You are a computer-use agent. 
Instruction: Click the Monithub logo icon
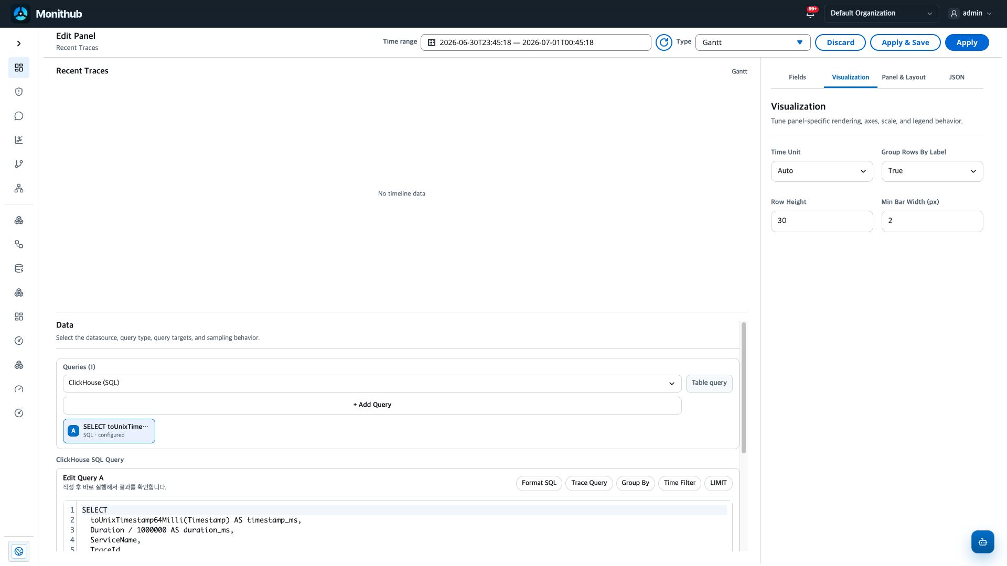click(x=21, y=14)
